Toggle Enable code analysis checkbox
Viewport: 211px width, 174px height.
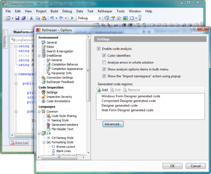(x=99, y=49)
